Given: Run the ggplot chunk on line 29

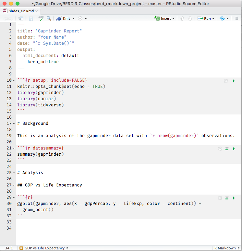Looking at the screenshot, I should (234, 198).
